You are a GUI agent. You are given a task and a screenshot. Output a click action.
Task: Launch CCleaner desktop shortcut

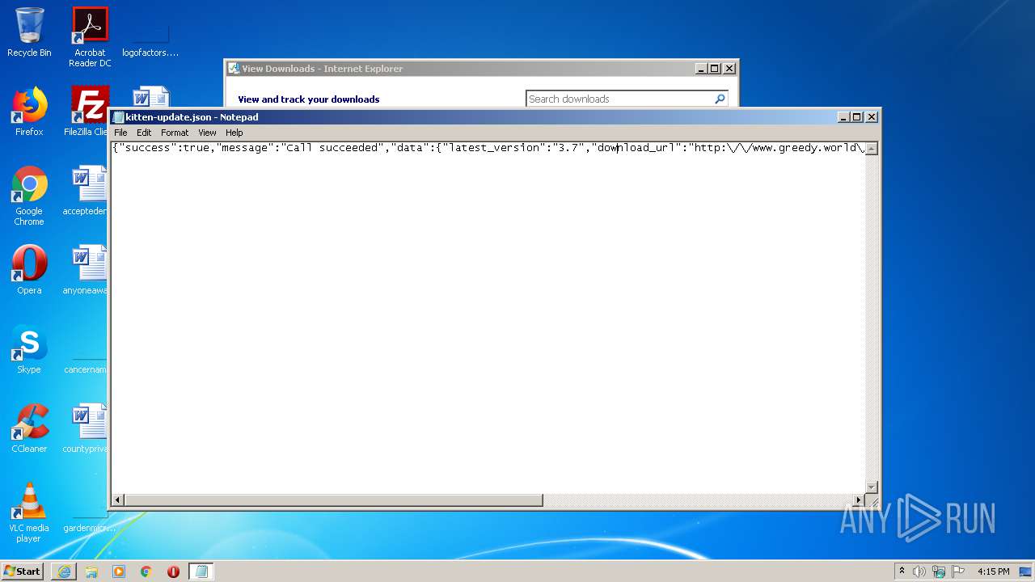point(29,428)
